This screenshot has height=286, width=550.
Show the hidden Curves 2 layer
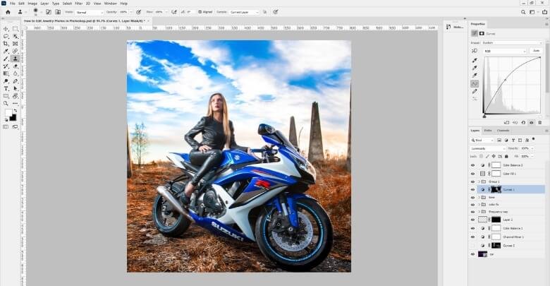click(472, 246)
